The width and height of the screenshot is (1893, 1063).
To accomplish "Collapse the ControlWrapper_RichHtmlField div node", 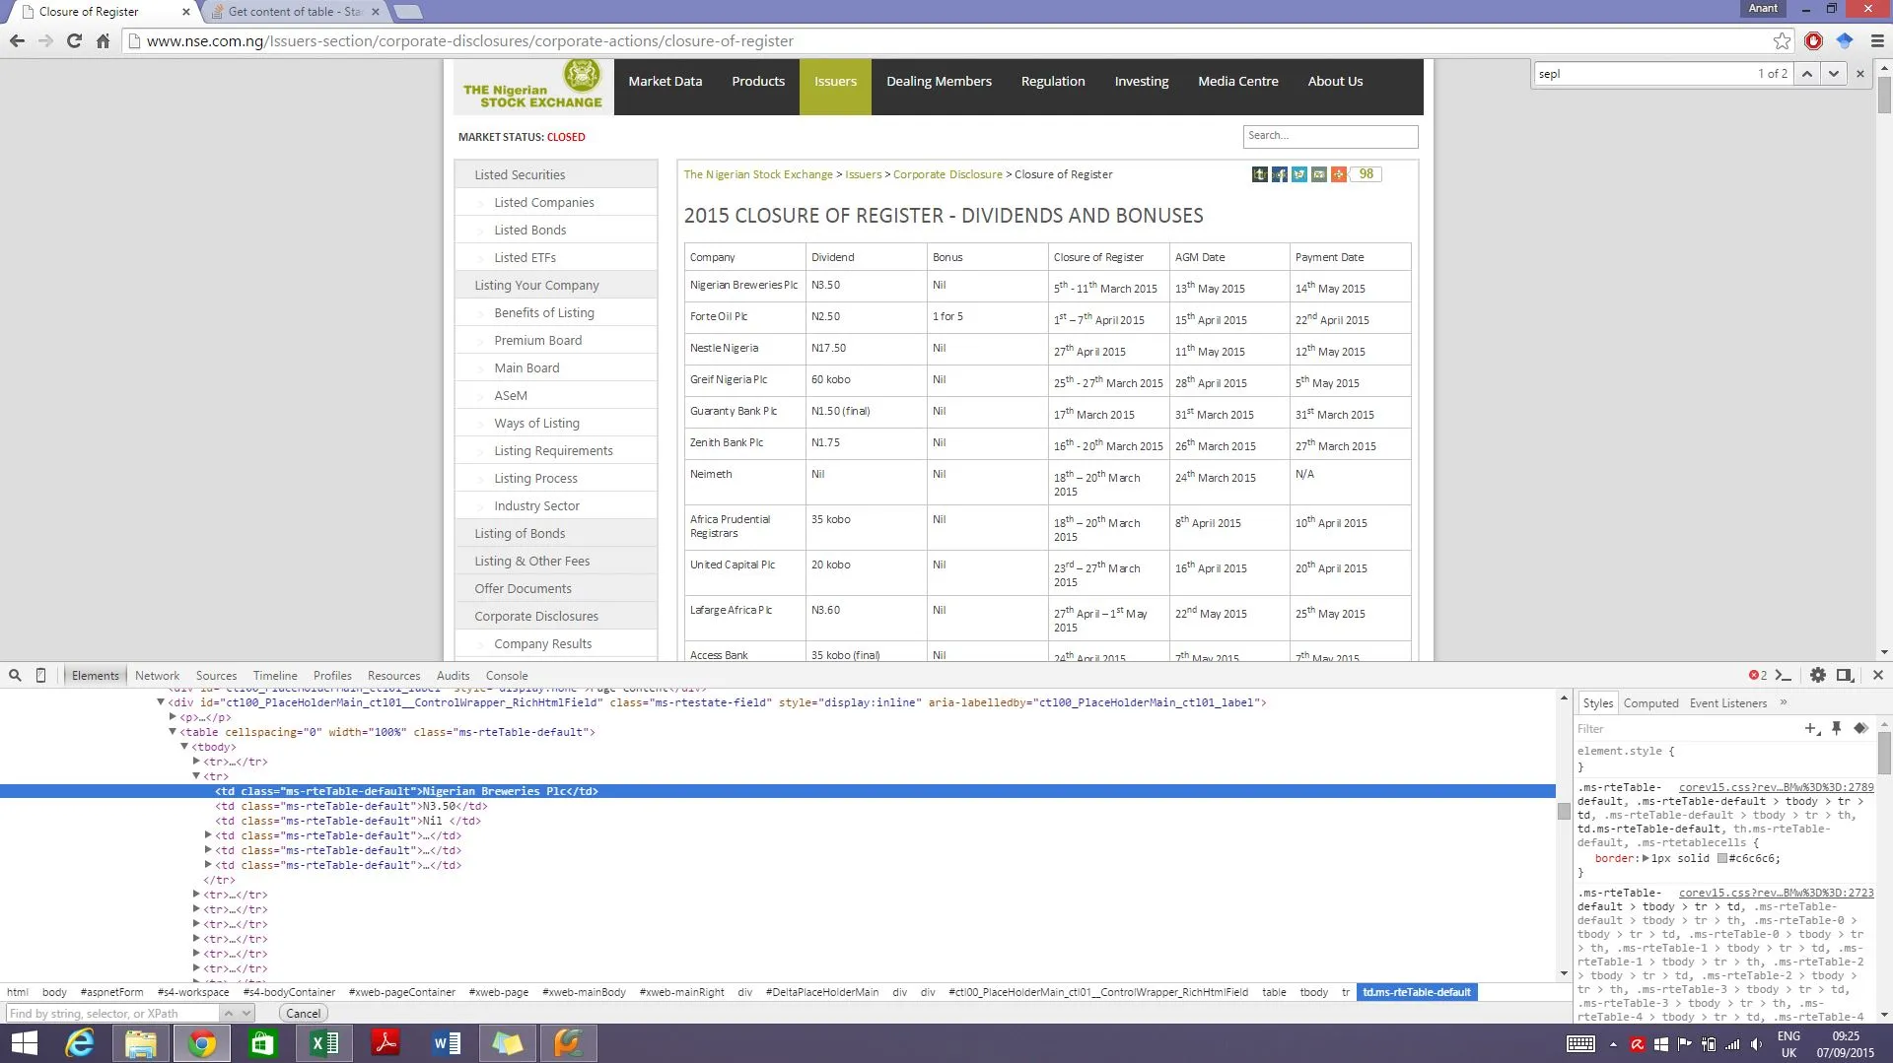I will coord(161,702).
